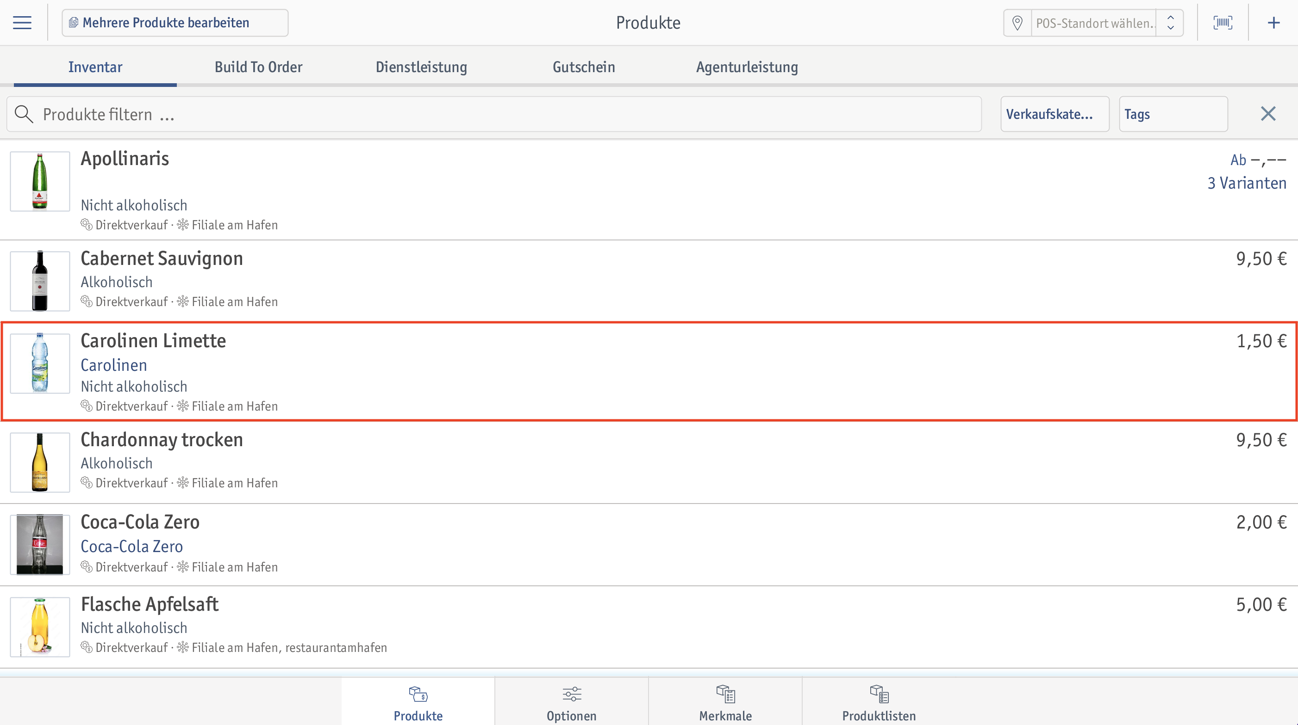The height and width of the screenshot is (725, 1298).
Task: Switch to Build To Order tab
Action: point(258,67)
